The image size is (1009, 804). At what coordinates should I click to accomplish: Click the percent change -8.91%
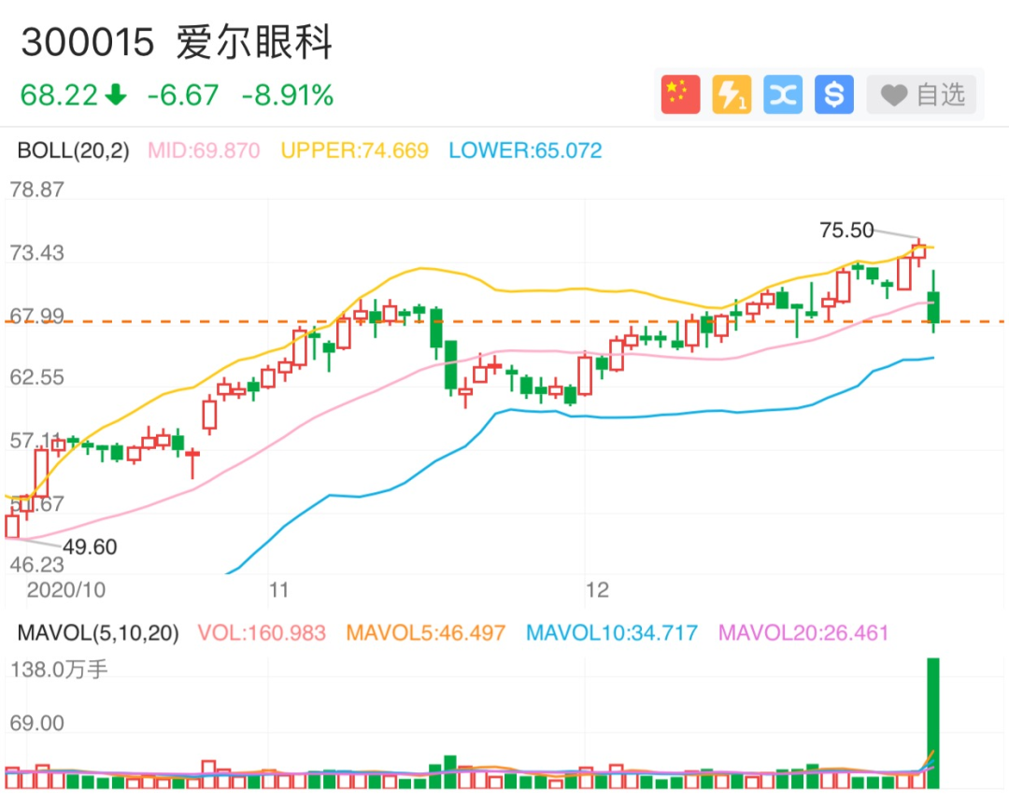click(288, 95)
